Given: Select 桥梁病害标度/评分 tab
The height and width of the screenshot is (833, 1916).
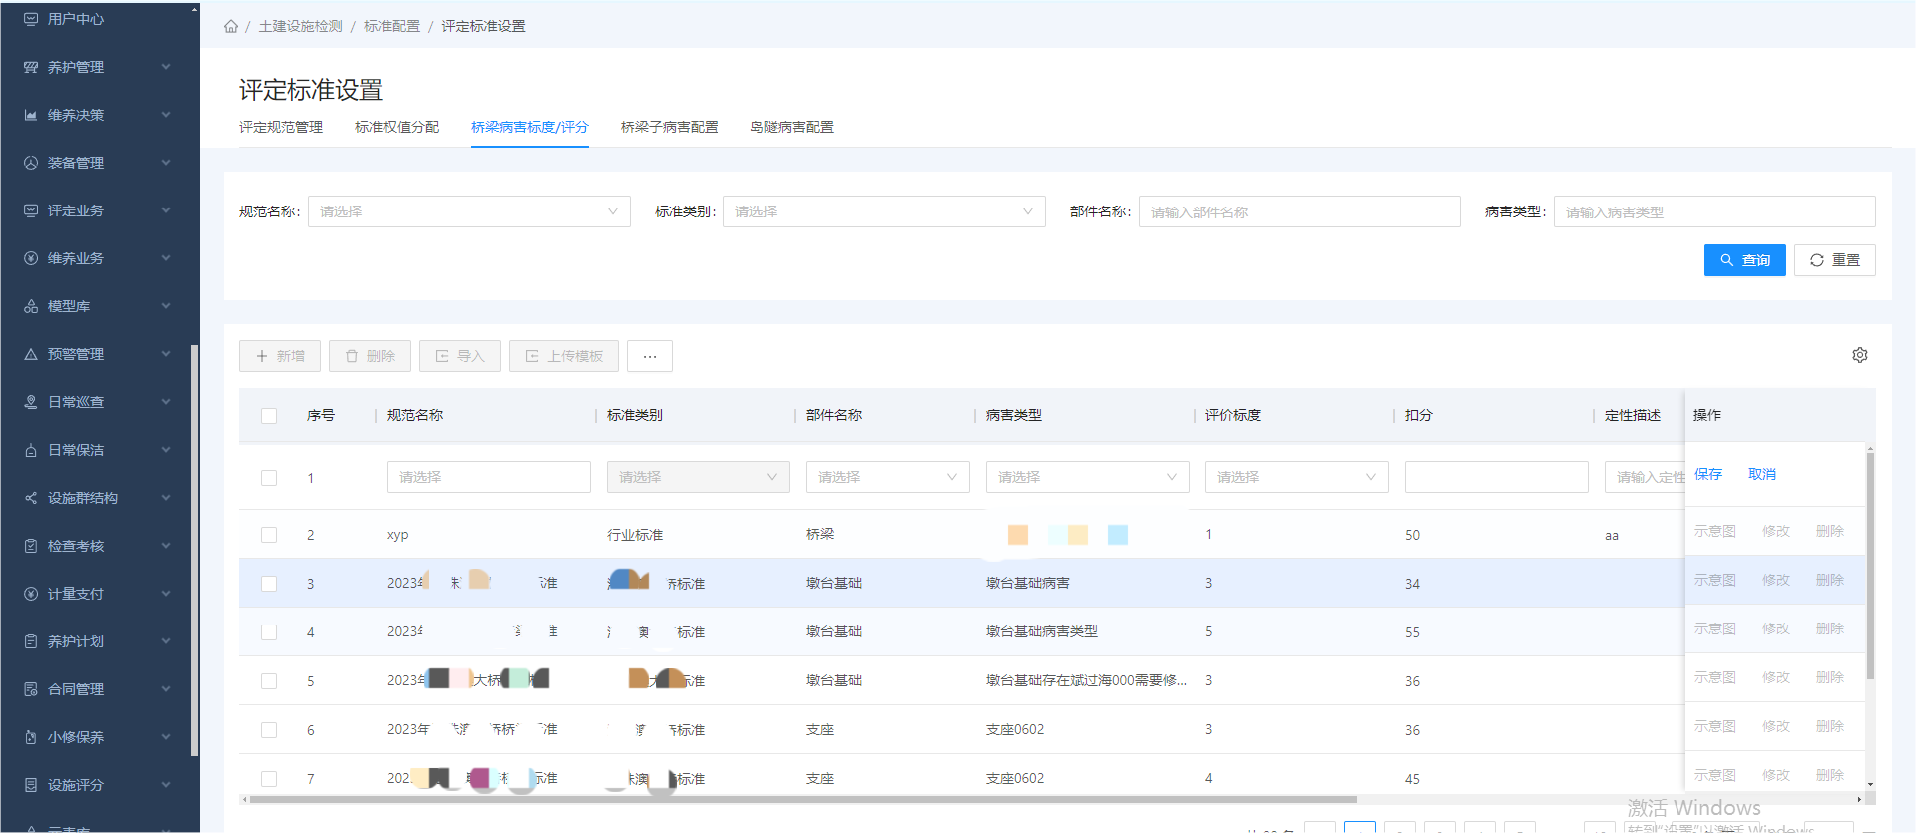Looking at the screenshot, I should click(530, 127).
